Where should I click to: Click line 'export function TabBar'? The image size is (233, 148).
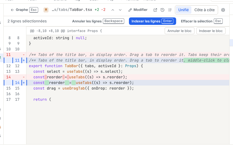128,66
